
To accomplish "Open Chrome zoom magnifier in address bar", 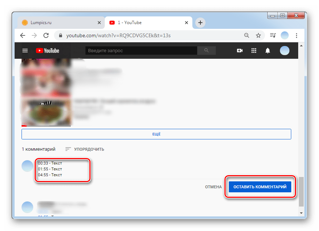I will 247,35.
